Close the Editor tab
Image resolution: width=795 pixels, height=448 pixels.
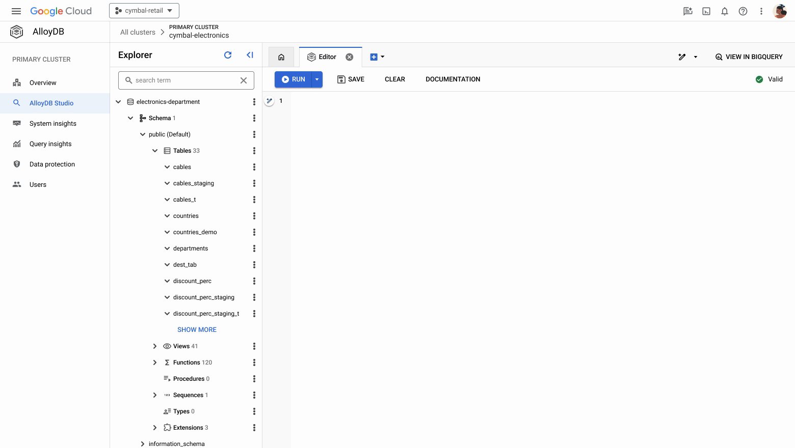[x=350, y=57]
